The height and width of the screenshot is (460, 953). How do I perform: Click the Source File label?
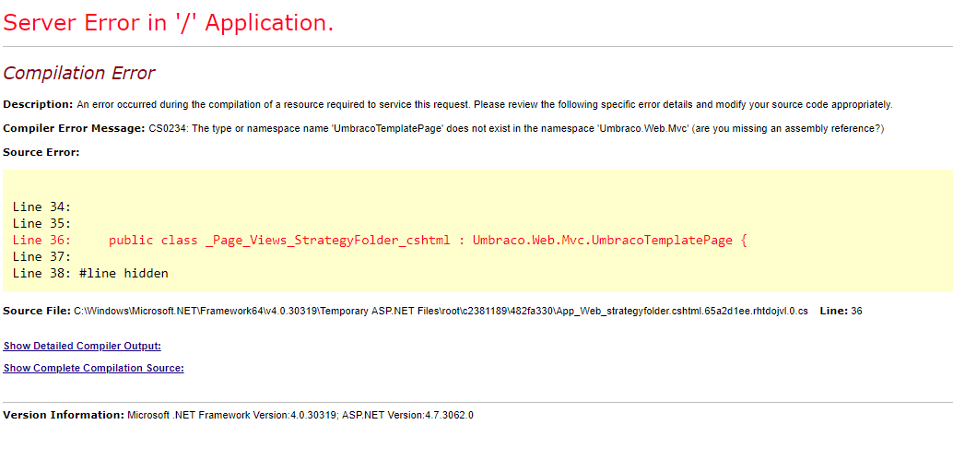click(x=37, y=312)
